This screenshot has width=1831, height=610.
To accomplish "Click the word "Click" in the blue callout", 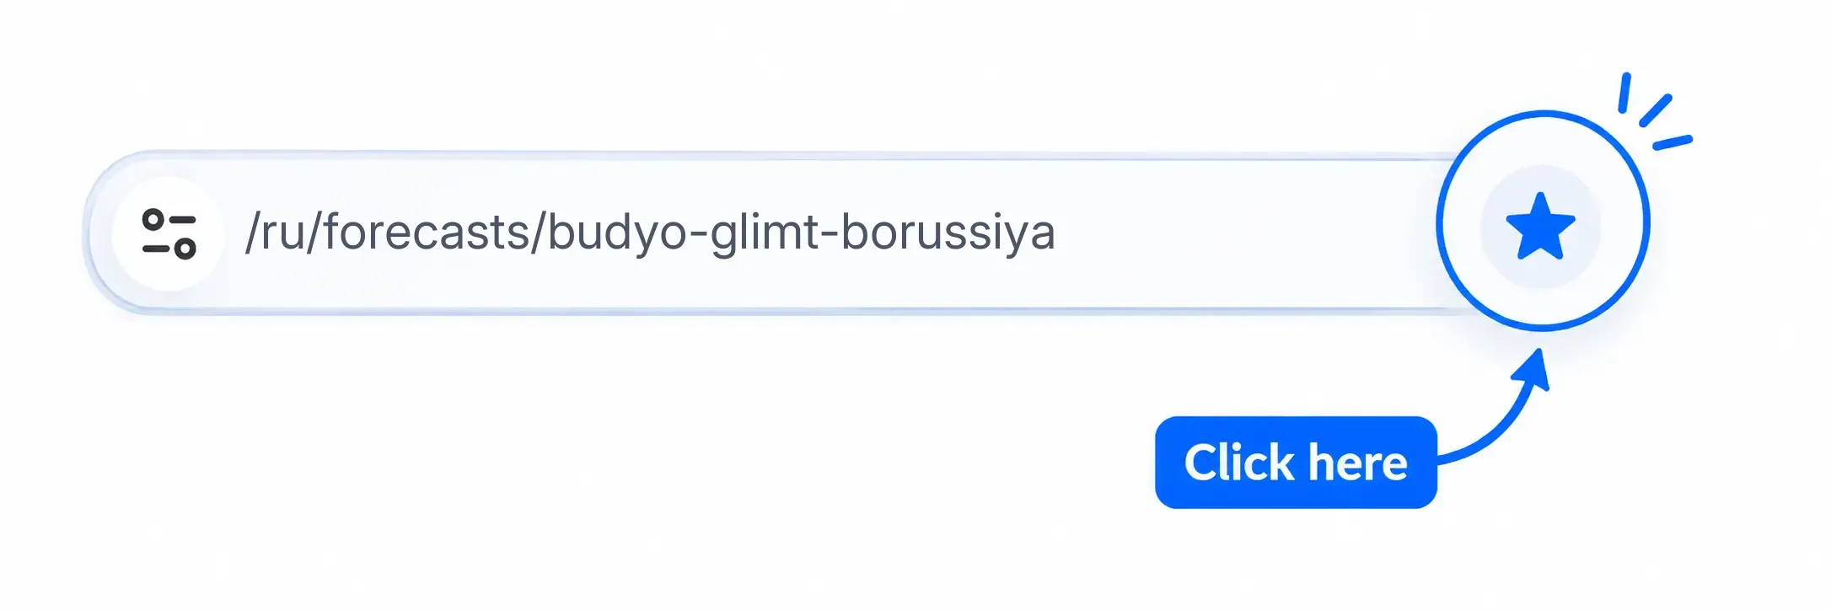I will pyautogui.click(x=1239, y=462).
